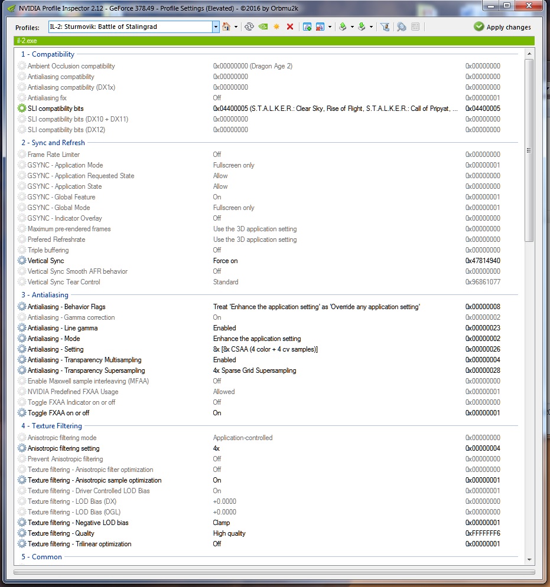Viewport: 550px width, 587px height.
Task: Open the bit value editor icon
Action: coord(415,27)
